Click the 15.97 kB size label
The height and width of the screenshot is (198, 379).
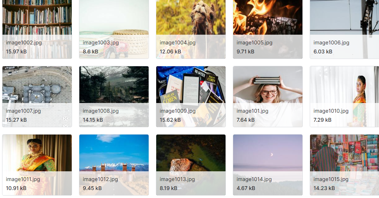click(x=16, y=52)
